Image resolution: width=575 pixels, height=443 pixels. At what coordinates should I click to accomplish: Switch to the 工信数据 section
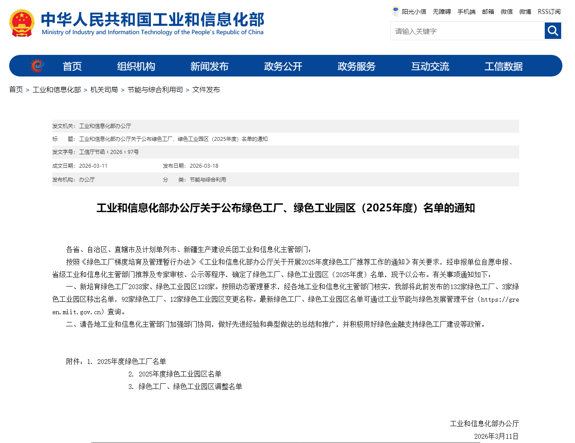pyautogui.click(x=504, y=66)
